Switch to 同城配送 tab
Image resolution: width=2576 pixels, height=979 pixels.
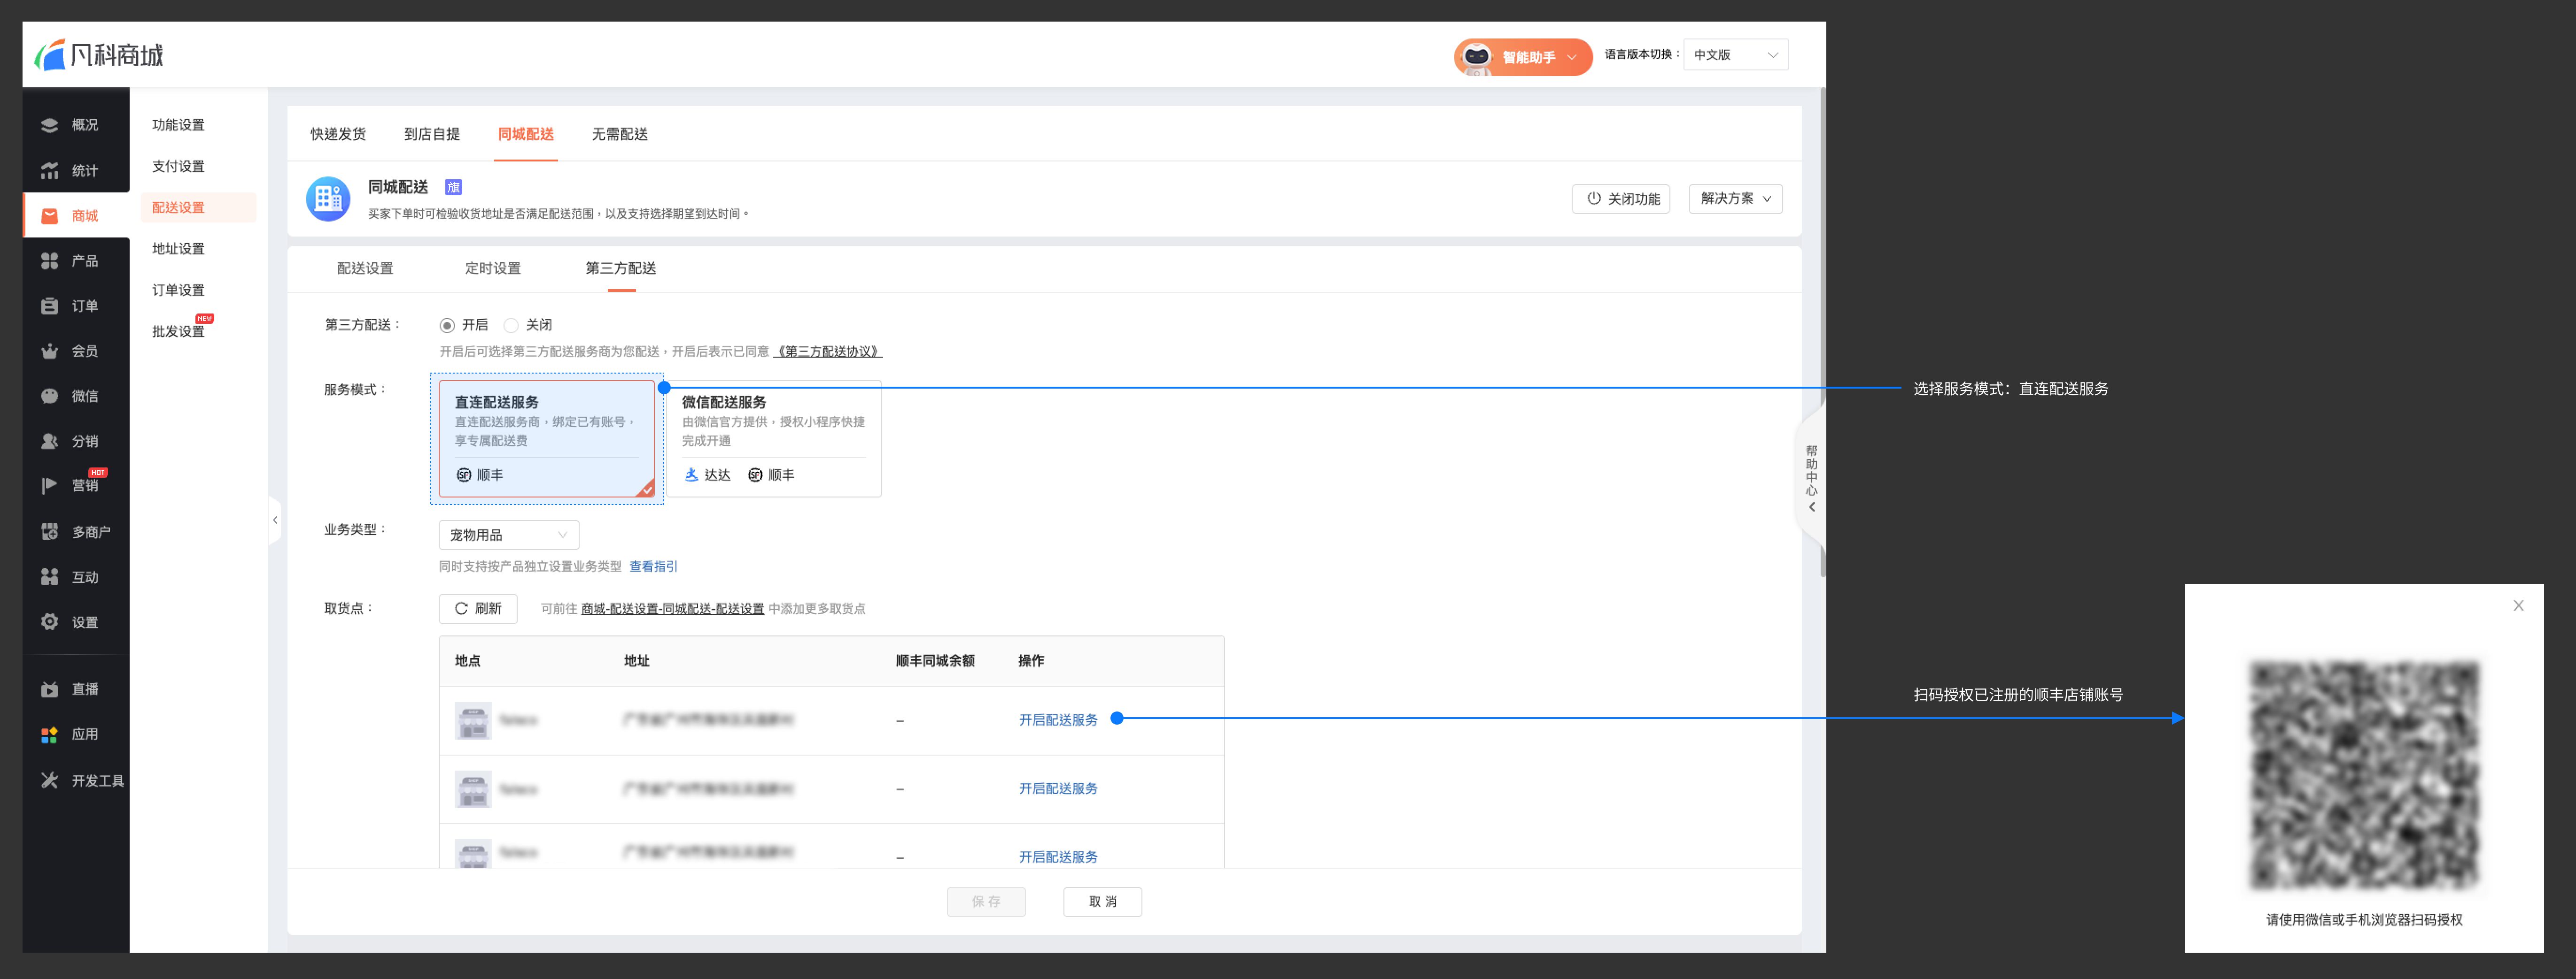[526, 134]
